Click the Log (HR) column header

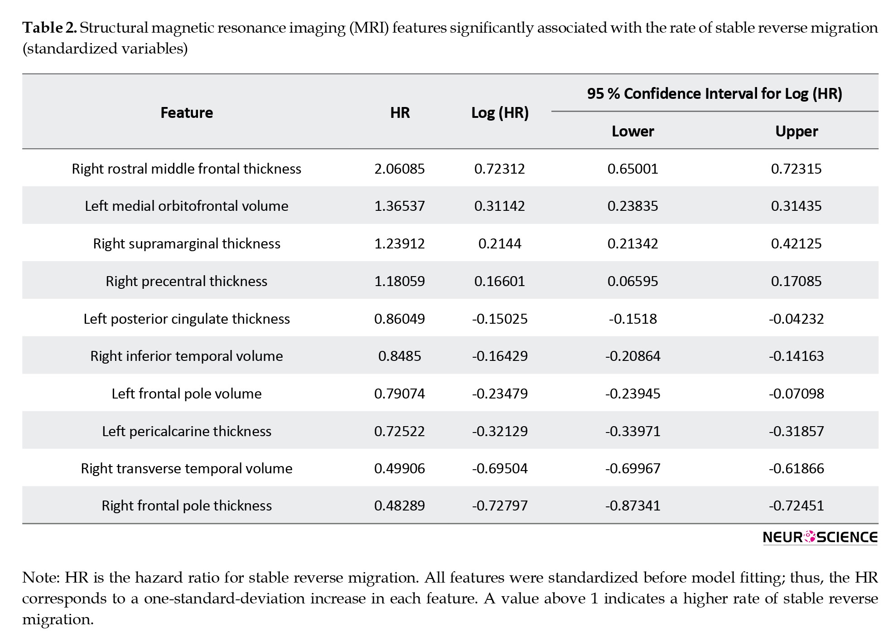click(x=500, y=112)
